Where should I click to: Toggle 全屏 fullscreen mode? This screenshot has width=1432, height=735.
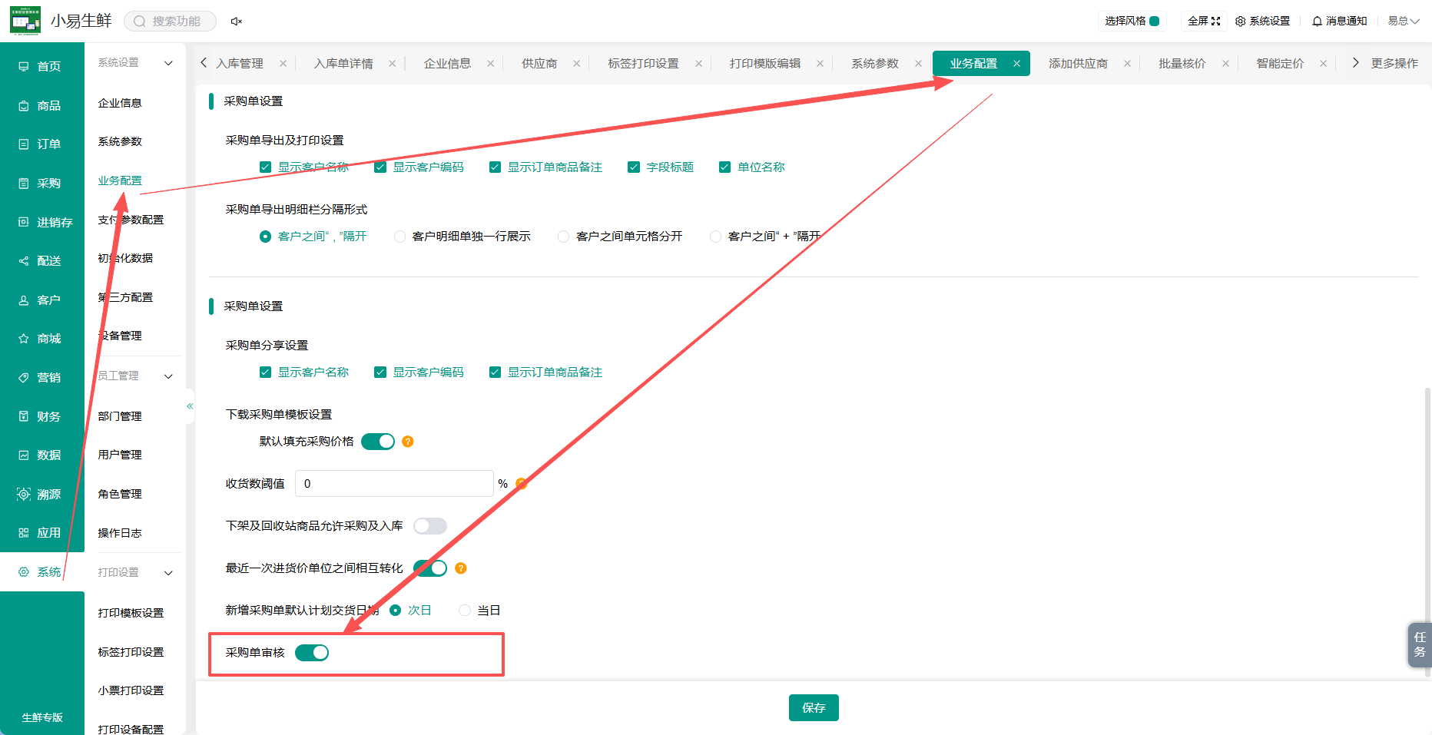click(1204, 22)
